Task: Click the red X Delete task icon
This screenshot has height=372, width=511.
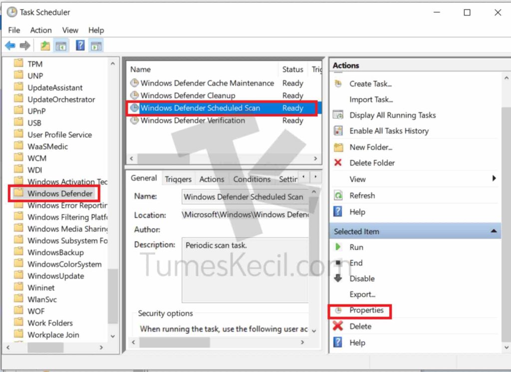Action: click(338, 326)
